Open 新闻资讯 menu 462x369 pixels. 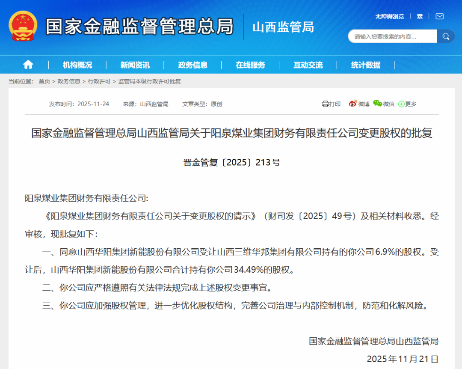pos(135,65)
